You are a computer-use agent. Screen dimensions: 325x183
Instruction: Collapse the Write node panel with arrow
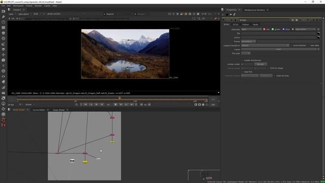(x=223, y=20)
